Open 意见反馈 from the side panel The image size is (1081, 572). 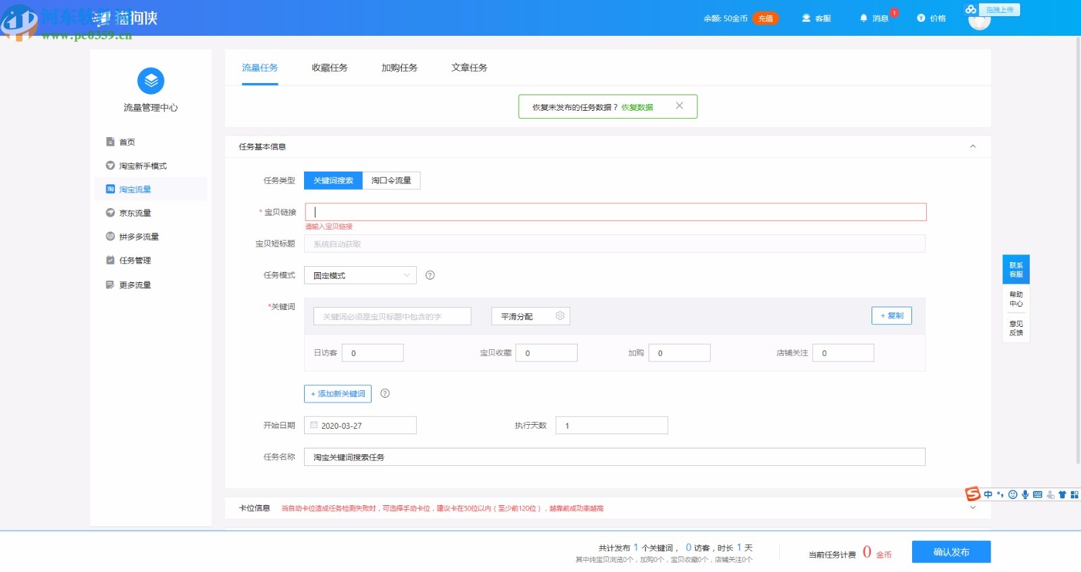(x=1016, y=328)
